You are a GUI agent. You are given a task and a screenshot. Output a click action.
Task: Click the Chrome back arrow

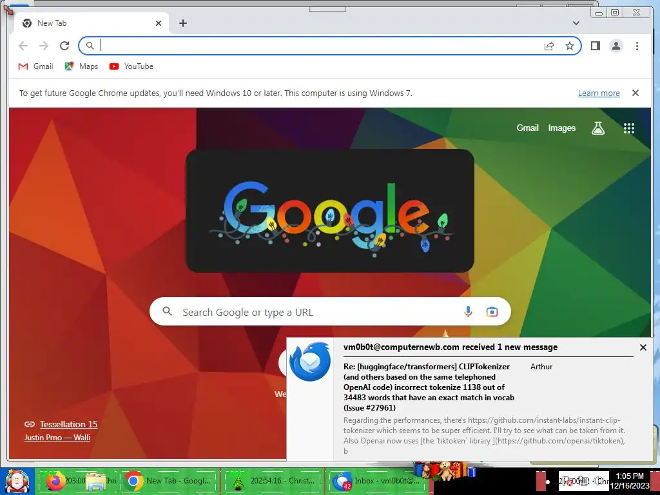pos(23,46)
